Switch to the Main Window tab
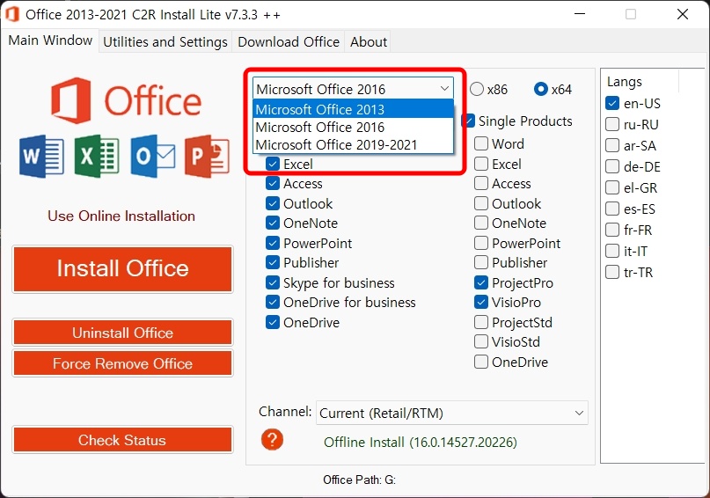This screenshot has width=710, height=498. pos(50,40)
